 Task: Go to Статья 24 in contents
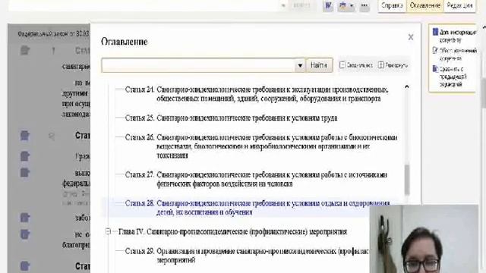pyautogui.click(x=257, y=94)
